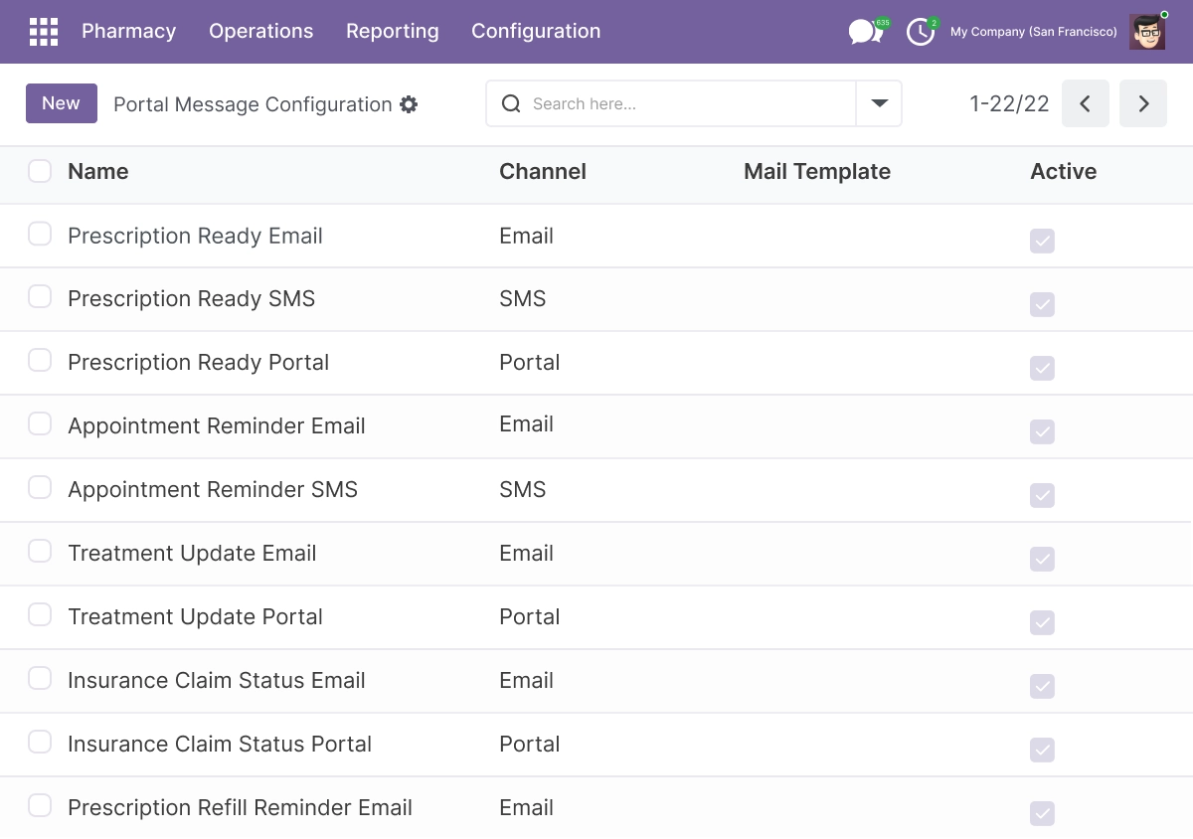Open Insurance Claim Status Portal record
The image size is (1193, 839).
coord(220,744)
